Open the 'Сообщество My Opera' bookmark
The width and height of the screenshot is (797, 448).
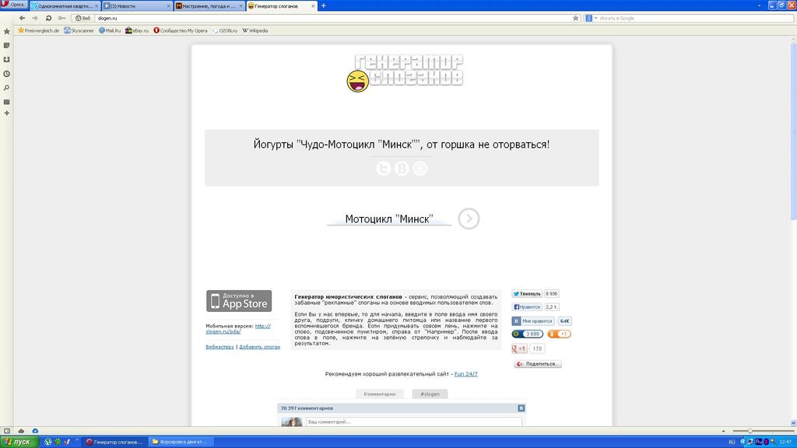181,30
